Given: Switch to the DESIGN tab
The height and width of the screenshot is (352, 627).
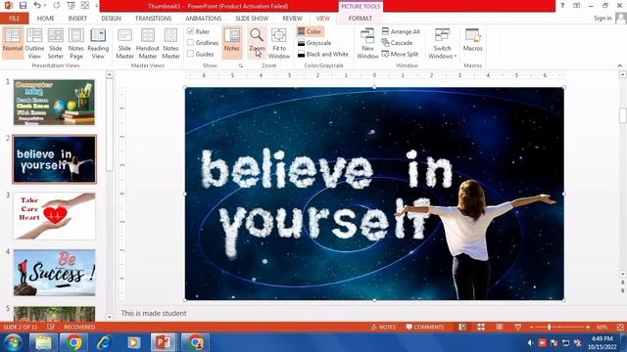Looking at the screenshot, I should tap(111, 19).
